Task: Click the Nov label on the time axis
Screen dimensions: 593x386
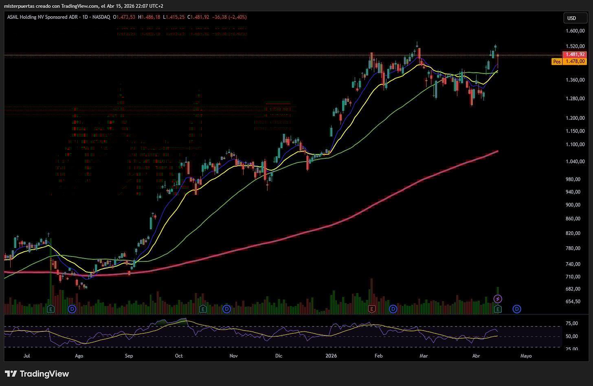Action: pyautogui.click(x=233, y=356)
